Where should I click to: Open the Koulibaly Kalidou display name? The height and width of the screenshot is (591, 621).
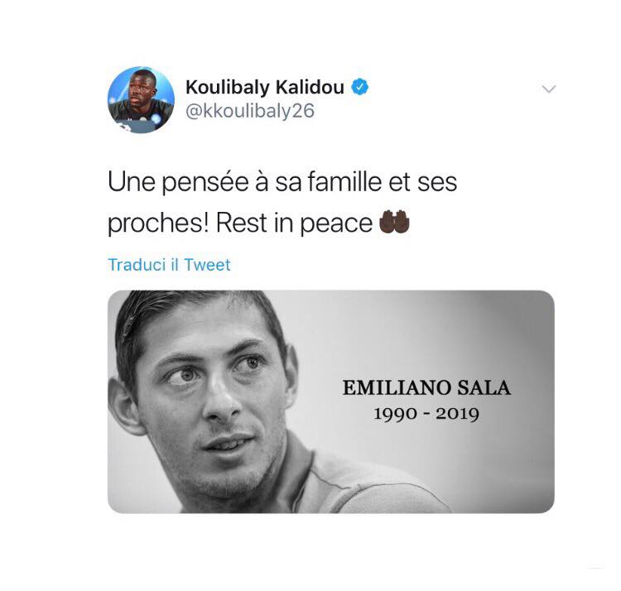point(265,88)
